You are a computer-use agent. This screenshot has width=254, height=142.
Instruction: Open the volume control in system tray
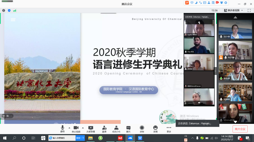tap(216, 138)
